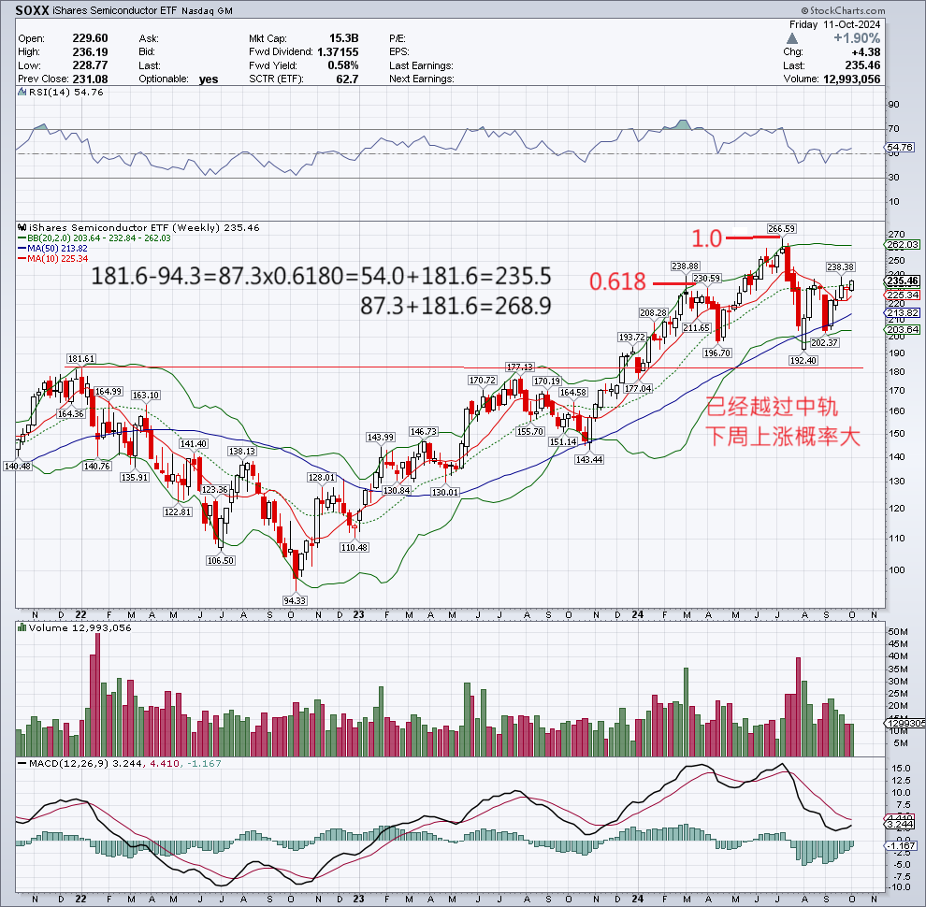Click the 24 year label on the price axis
The height and width of the screenshot is (907, 926).
coord(637,614)
